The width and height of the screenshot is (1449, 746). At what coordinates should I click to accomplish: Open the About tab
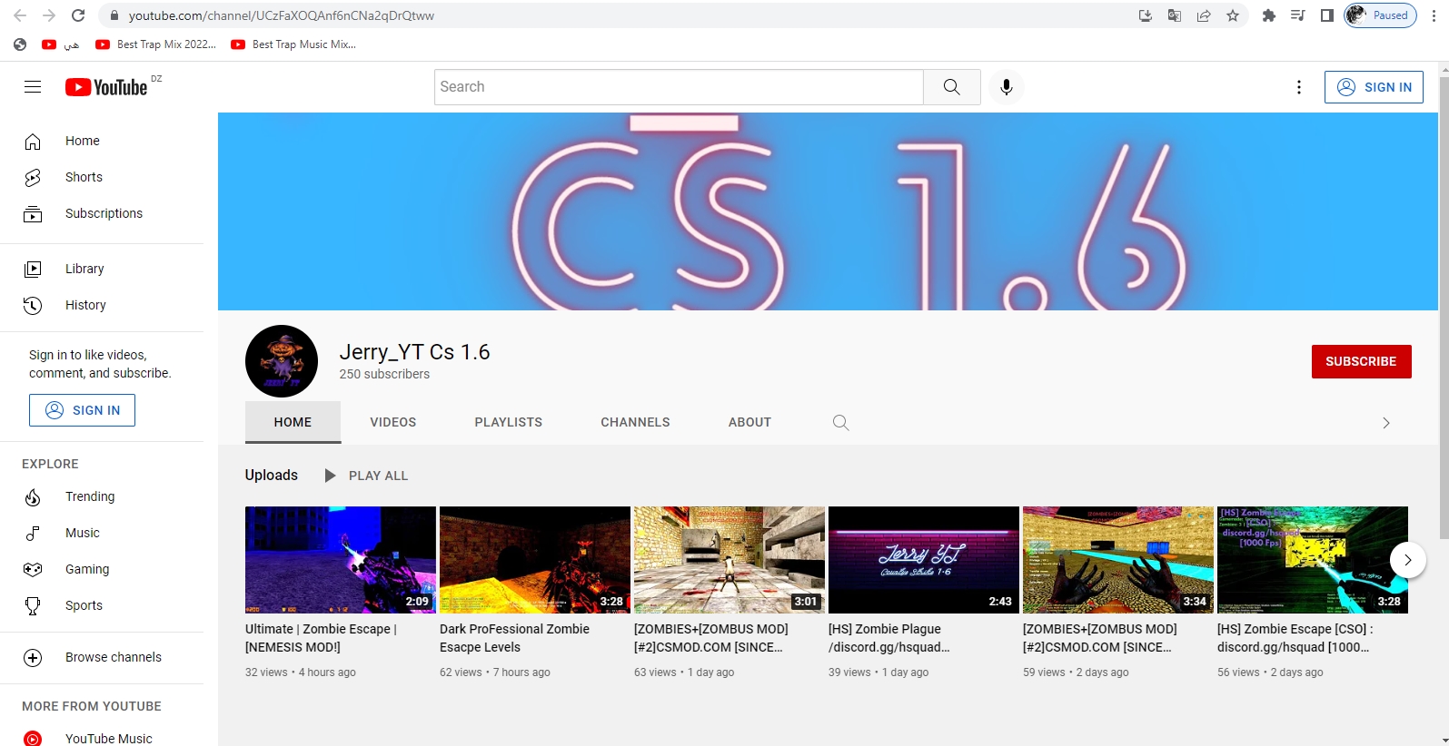point(749,422)
